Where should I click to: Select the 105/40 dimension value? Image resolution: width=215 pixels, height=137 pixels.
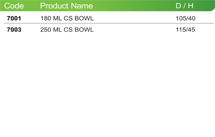click(186, 18)
